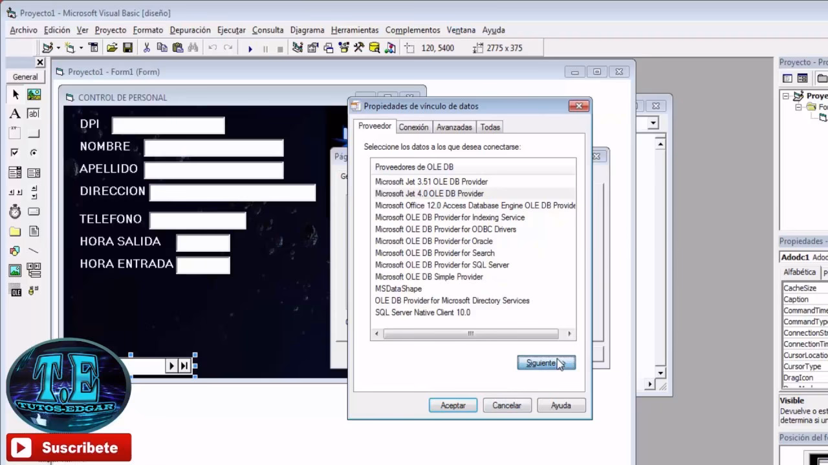Click the General toolbox tab button
Screen dimensions: 828x465
coord(26,77)
